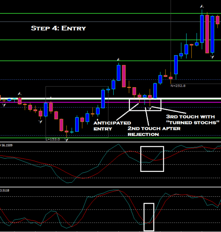
Task: Click the tall white rectangle in lower stochastic panel
Action: [149, 217]
